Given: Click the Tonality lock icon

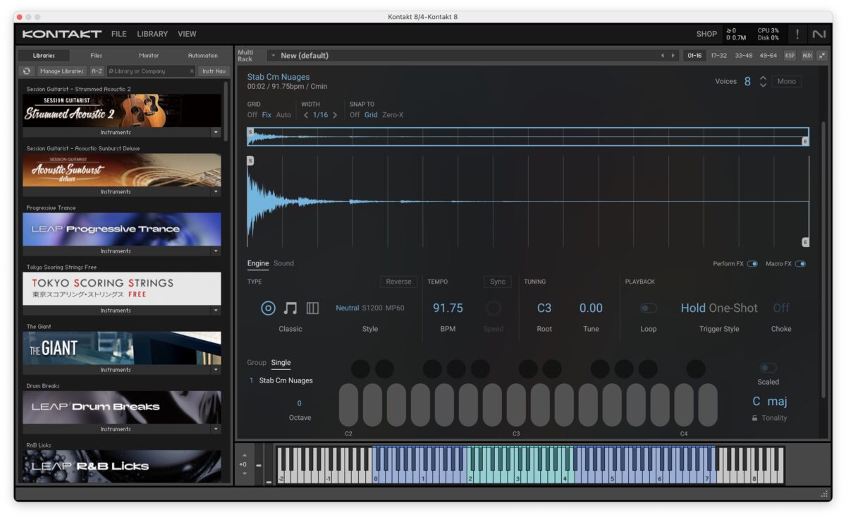Looking at the screenshot, I should [755, 418].
